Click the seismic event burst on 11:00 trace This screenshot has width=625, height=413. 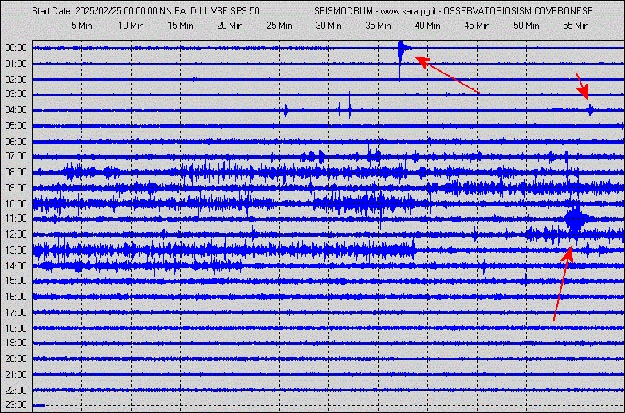coord(574,218)
